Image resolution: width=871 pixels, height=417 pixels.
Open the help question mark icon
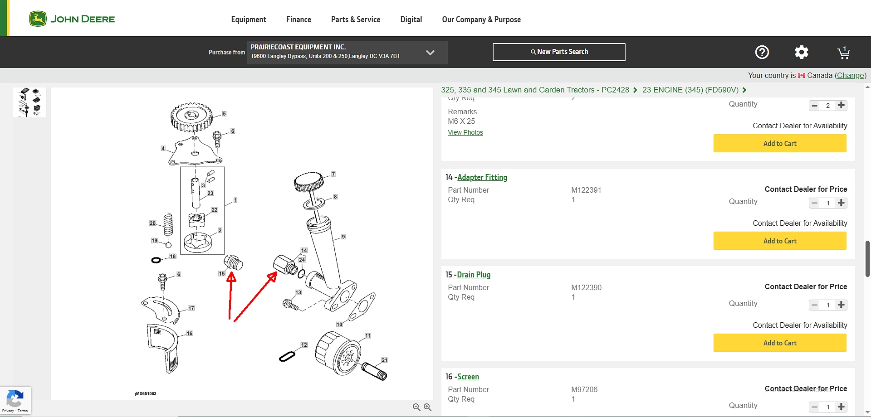762,52
